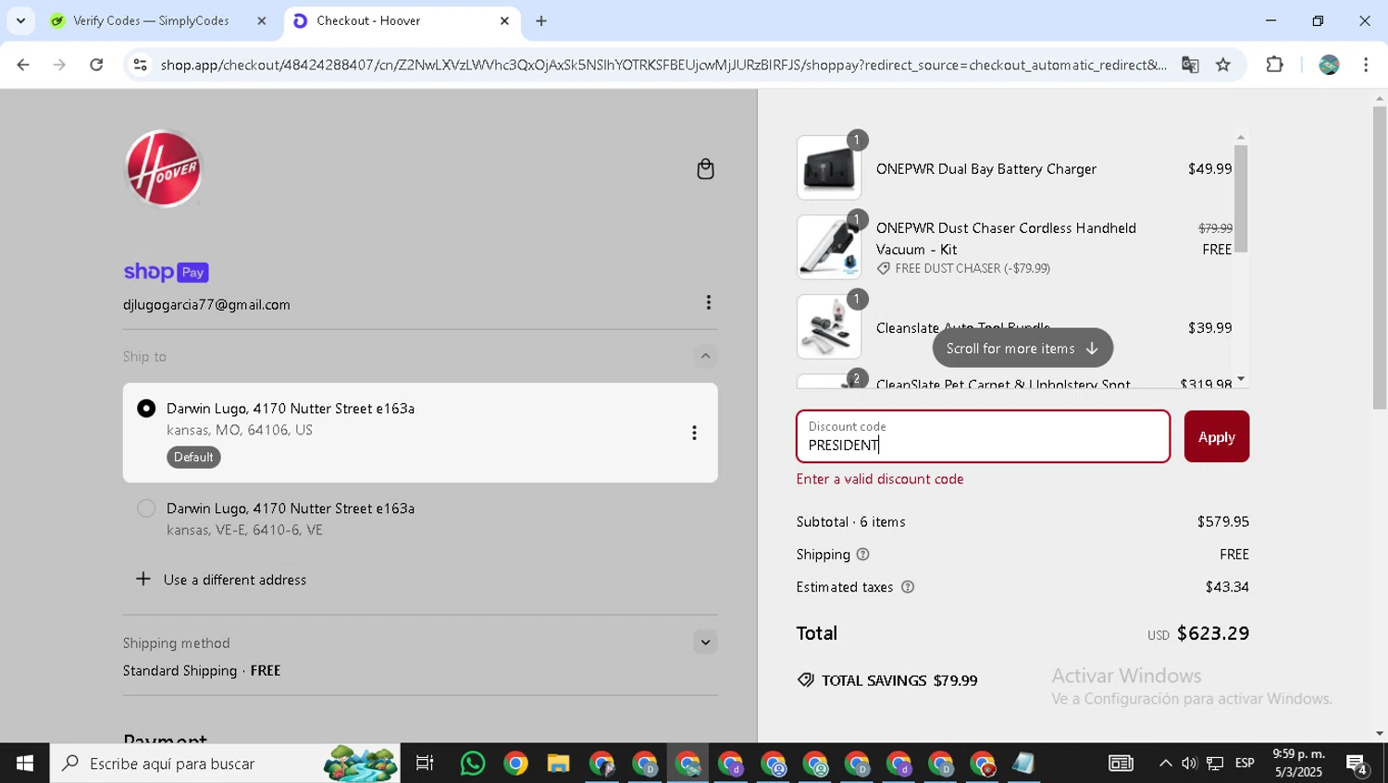Click the address bar URL

point(663,65)
